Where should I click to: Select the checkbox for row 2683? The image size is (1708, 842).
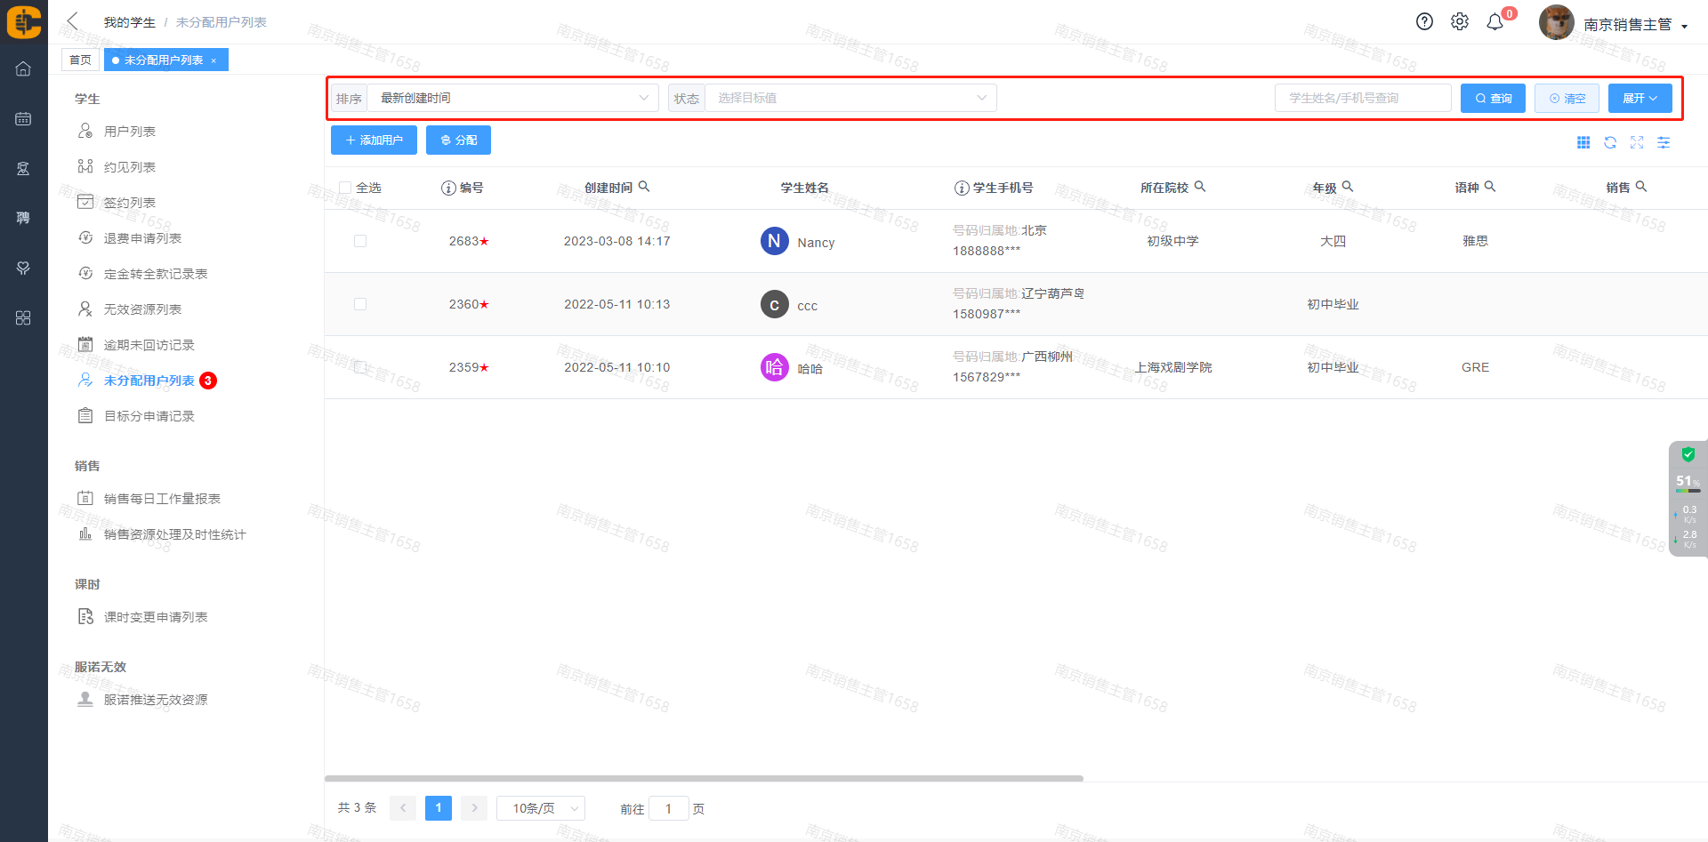[x=360, y=241]
